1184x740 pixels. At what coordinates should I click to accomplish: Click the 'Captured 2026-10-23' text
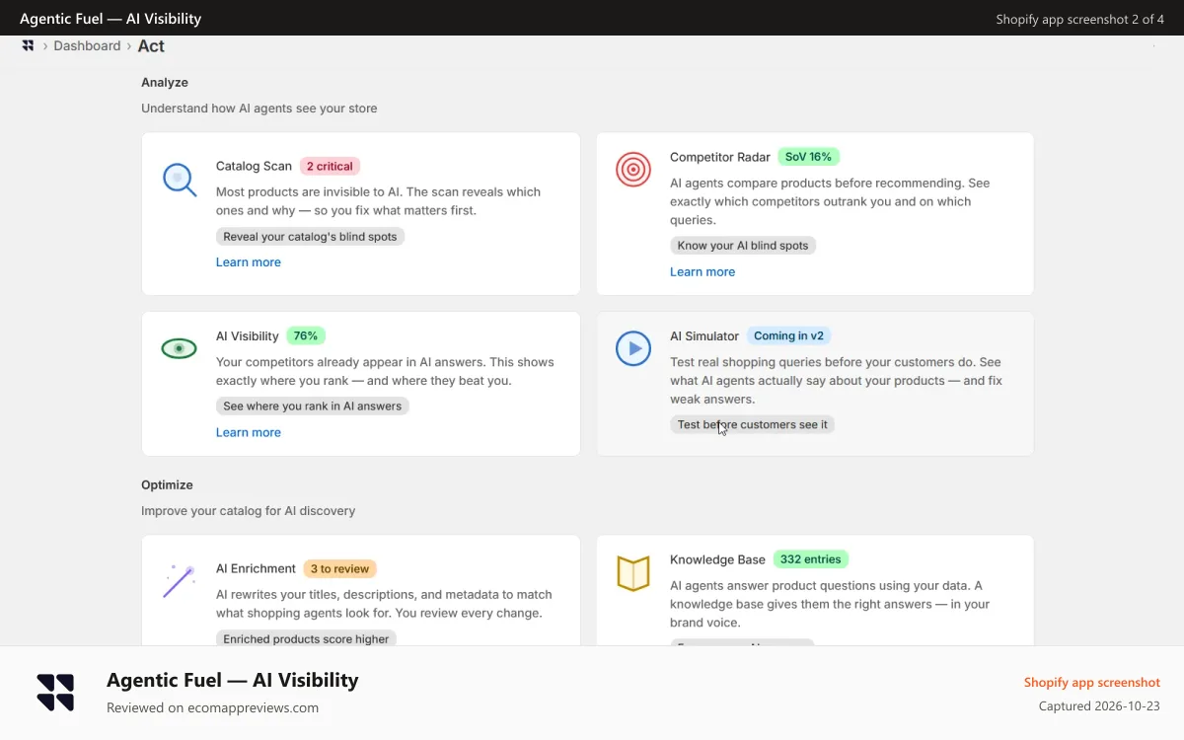point(1099,706)
